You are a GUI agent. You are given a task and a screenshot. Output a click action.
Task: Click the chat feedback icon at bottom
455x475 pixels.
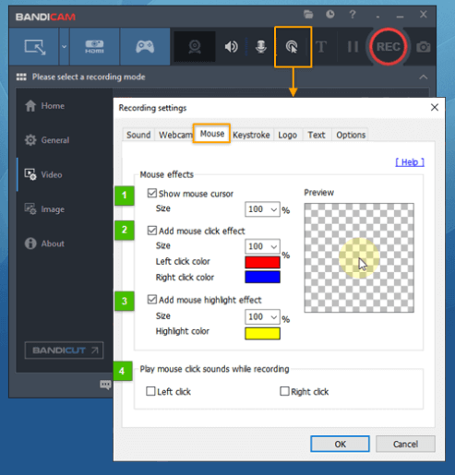tap(105, 385)
